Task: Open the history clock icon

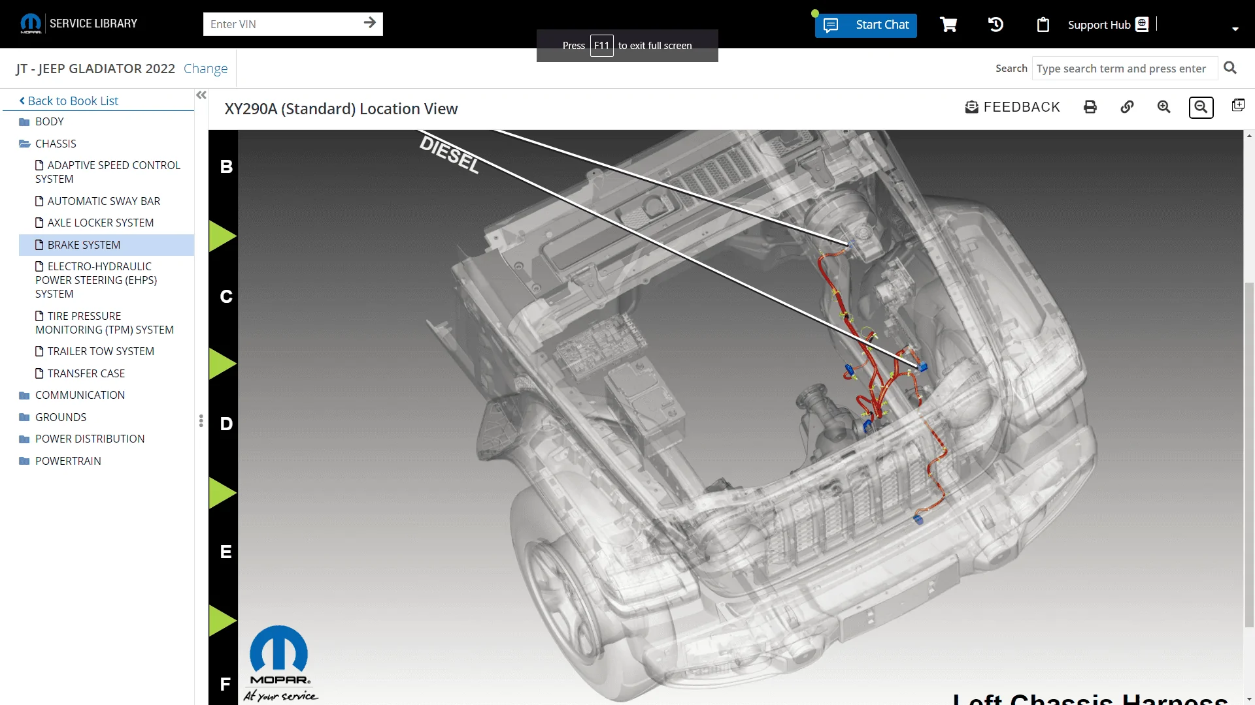Action: 996,25
